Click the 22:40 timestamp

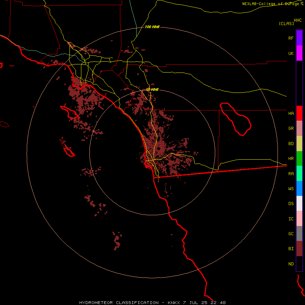(x=218, y=303)
